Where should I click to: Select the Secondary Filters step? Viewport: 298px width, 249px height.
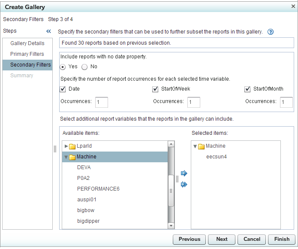point(27,65)
